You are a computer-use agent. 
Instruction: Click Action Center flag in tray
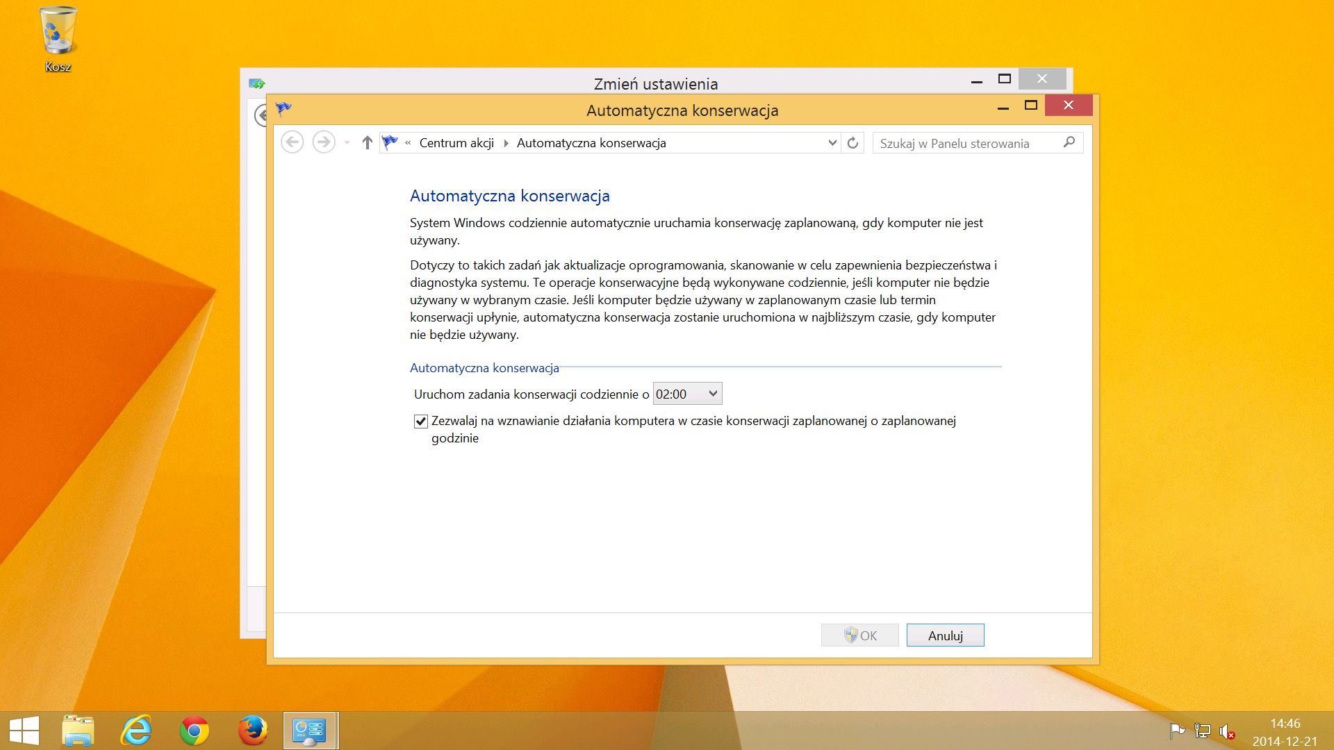point(1177,731)
